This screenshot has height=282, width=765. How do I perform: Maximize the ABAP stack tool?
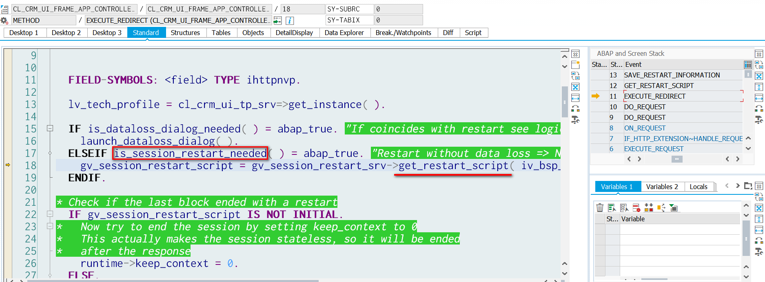[759, 76]
